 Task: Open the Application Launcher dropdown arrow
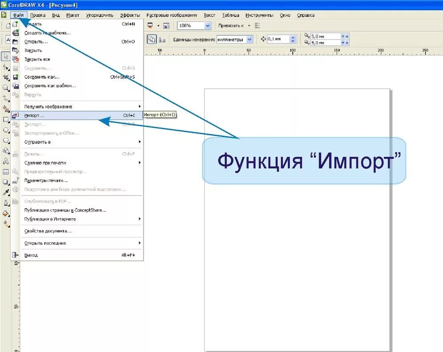point(158,26)
